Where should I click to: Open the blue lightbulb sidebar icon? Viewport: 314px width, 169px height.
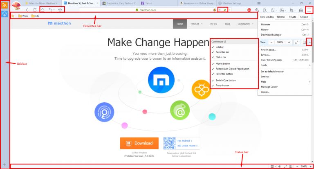coord(4,14)
